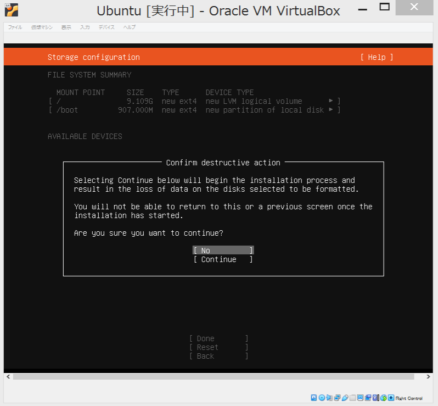Click 'new LVM logical volume' text
Viewport: 438px width, 406px height.
point(254,101)
